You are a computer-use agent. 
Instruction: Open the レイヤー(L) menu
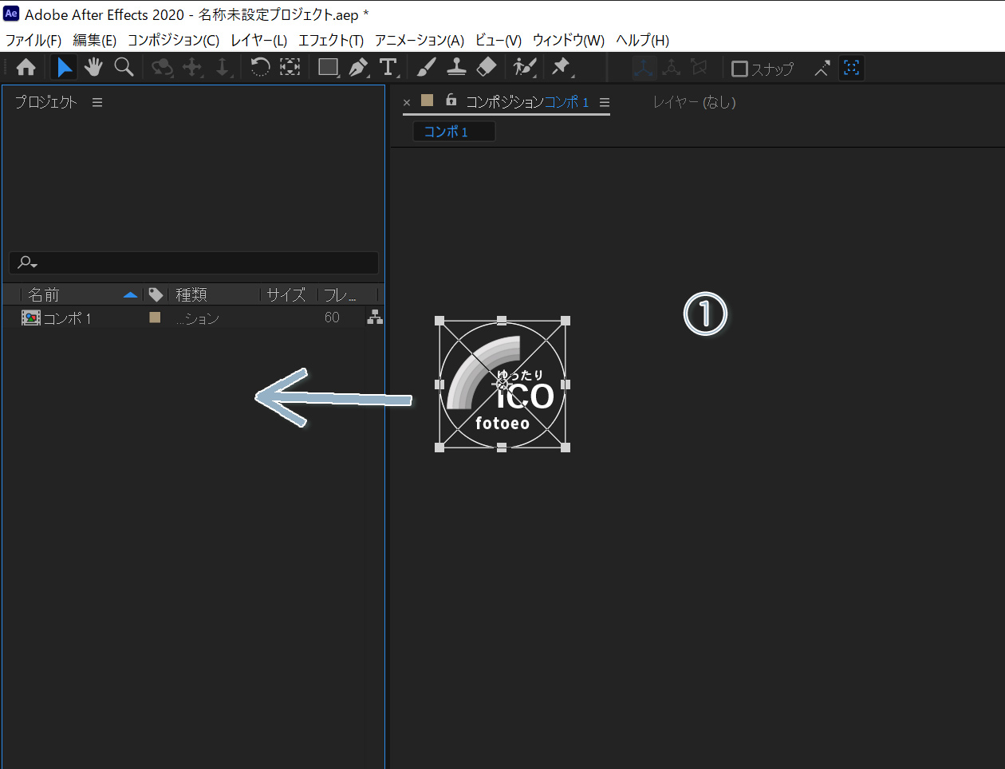click(x=258, y=40)
